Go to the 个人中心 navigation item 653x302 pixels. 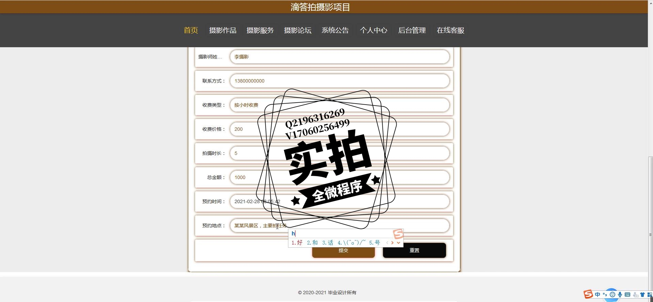[x=373, y=30]
